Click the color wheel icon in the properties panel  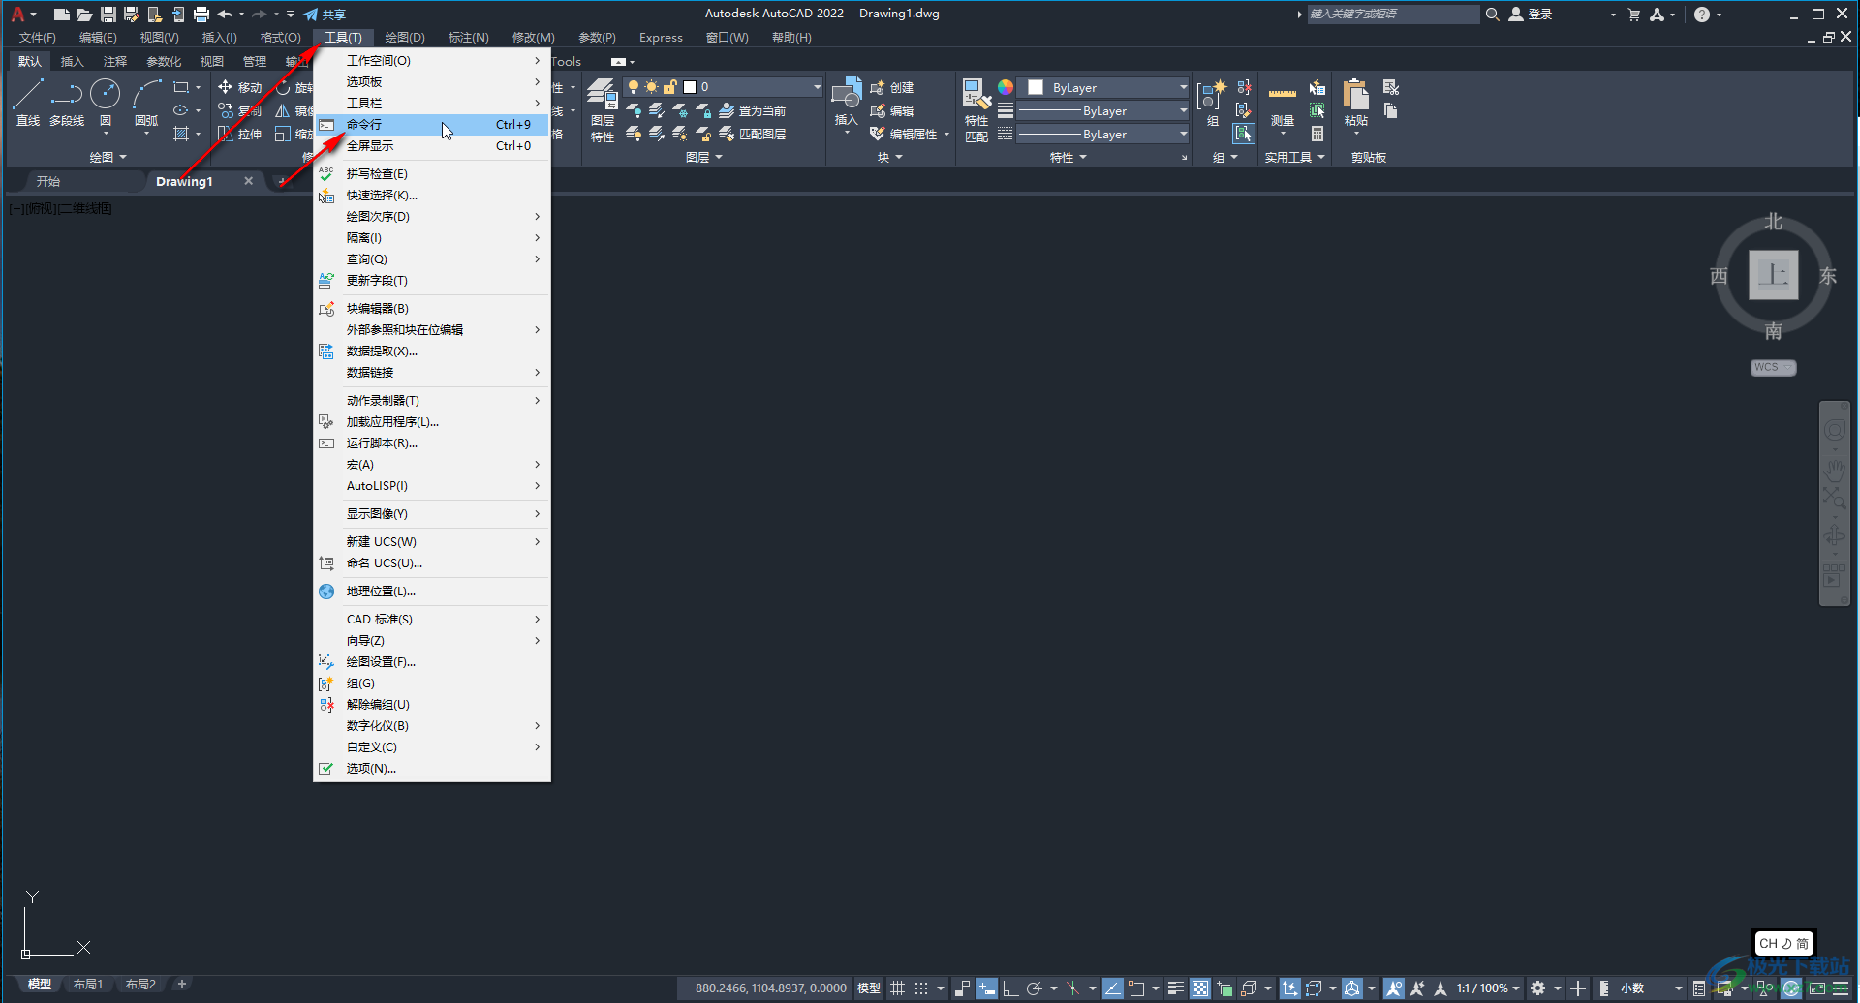coord(1006,87)
